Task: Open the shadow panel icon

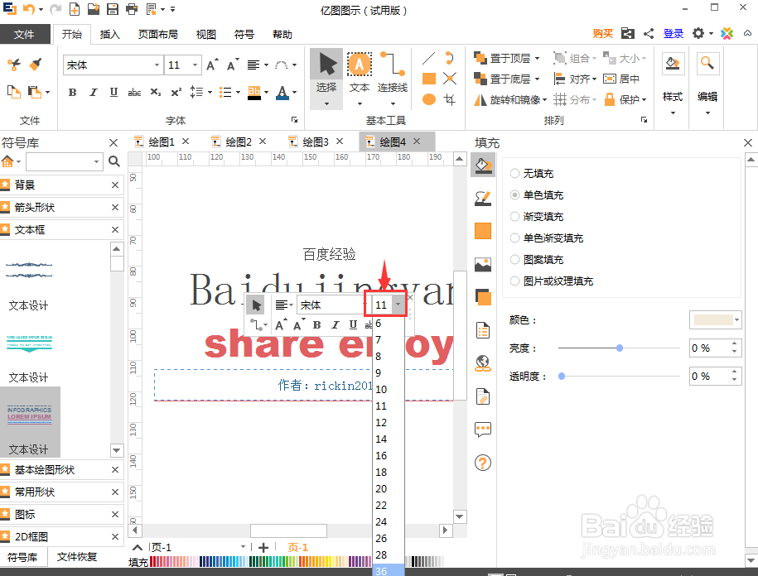Action: tap(483, 297)
